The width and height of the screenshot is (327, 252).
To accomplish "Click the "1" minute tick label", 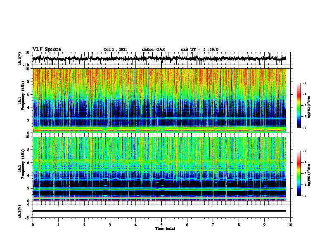I will (x=58, y=225).
